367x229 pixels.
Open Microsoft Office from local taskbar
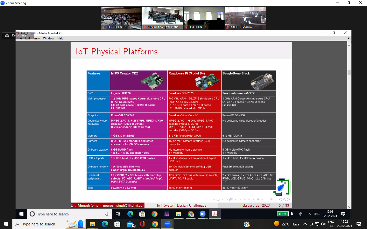point(142,224)
